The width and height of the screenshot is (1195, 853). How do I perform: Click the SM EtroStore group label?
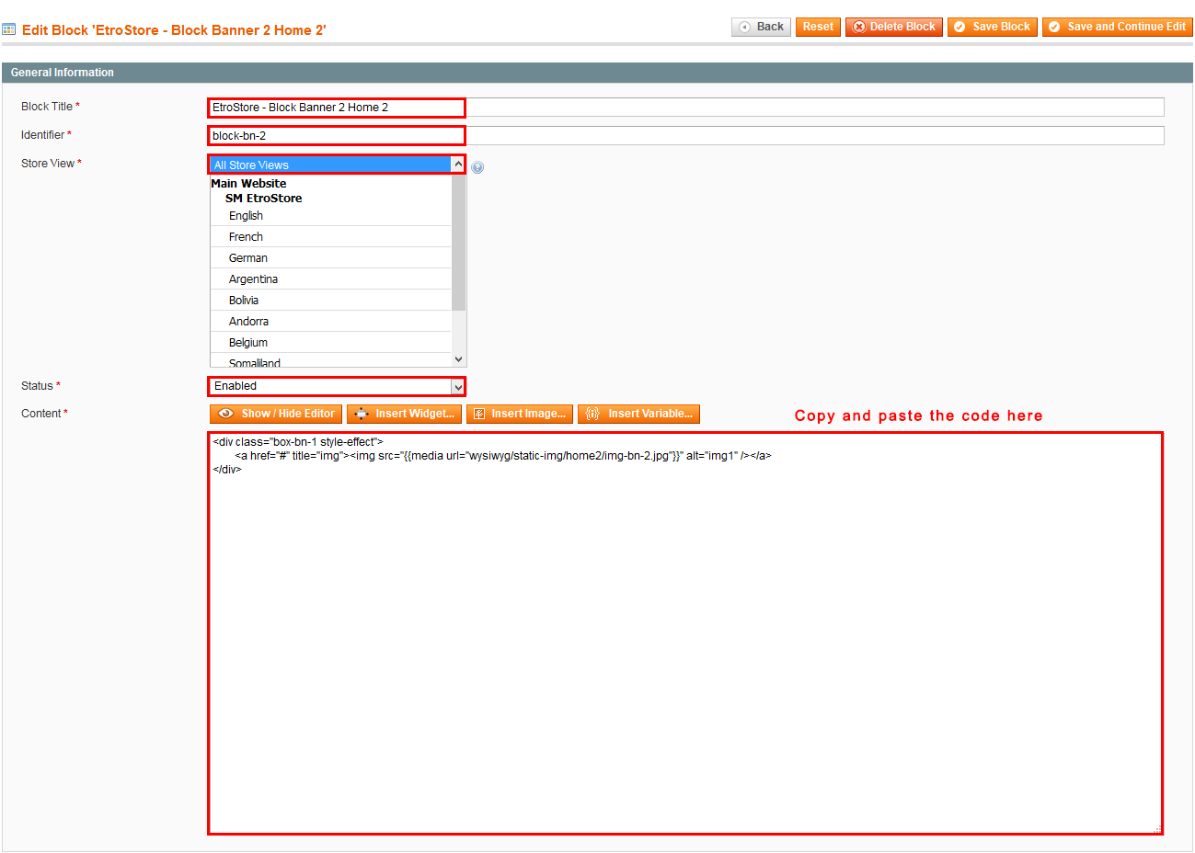click(x=263, y=199)
